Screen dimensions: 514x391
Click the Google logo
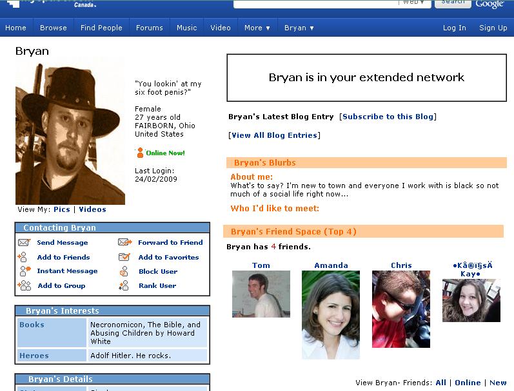click(489, 4)
